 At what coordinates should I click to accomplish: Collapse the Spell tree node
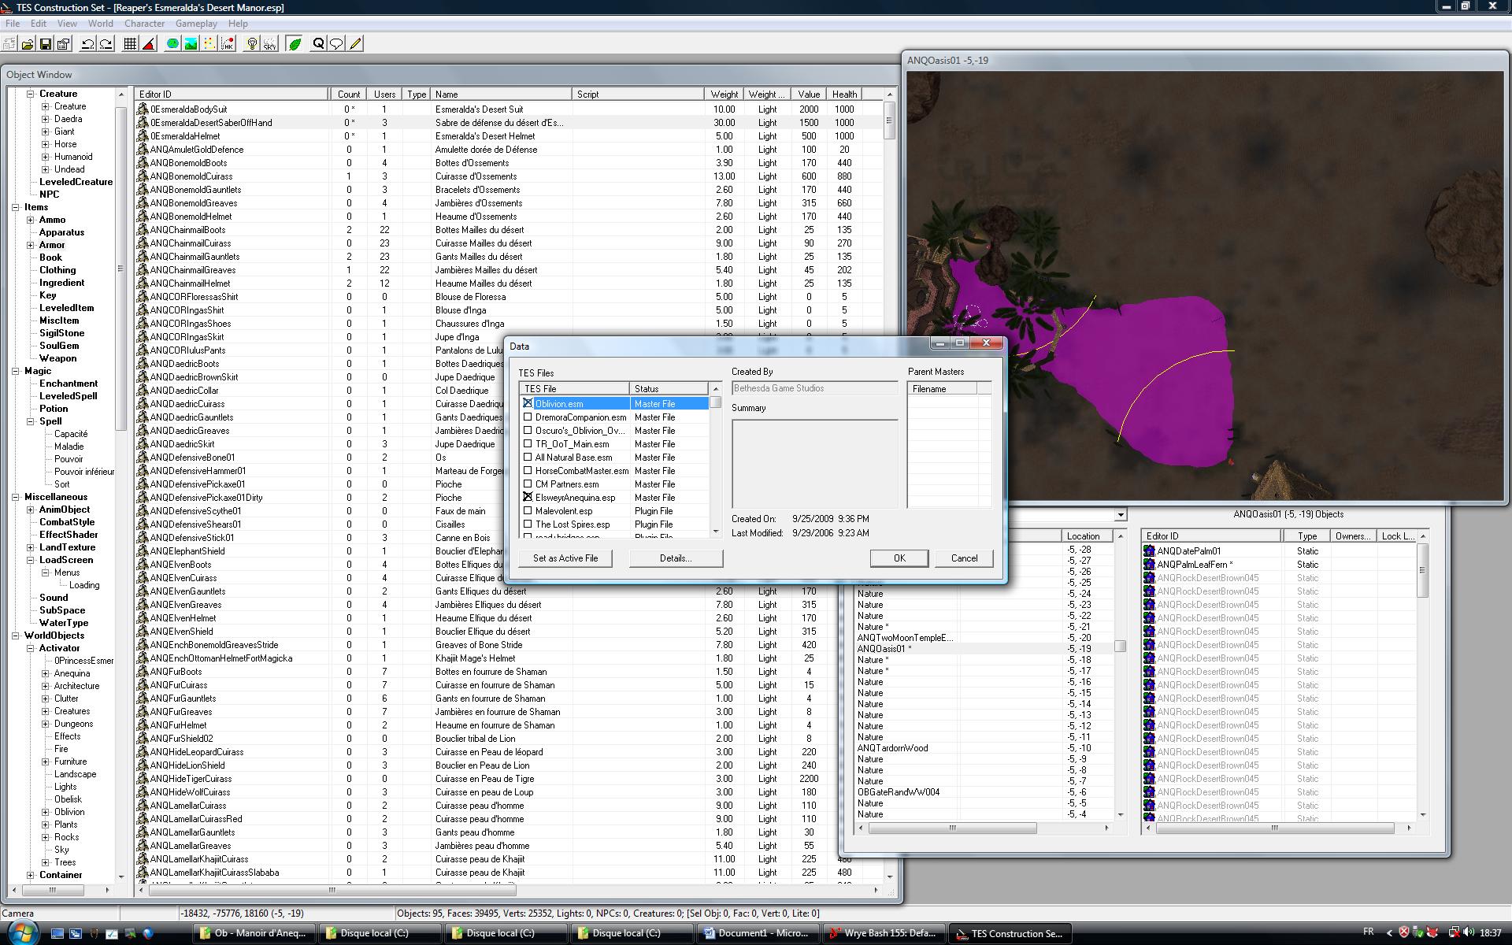coord(31,421)
